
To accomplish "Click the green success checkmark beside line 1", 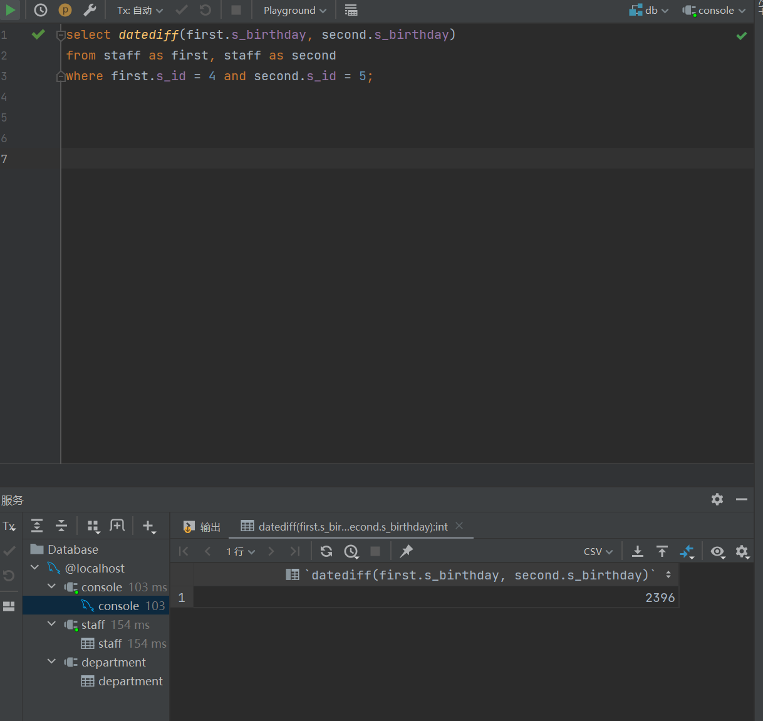I will [x=38, y=34].
